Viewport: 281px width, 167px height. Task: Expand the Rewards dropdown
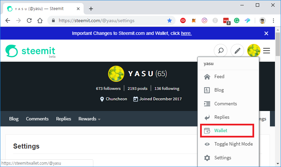click(x=89, y=119)
